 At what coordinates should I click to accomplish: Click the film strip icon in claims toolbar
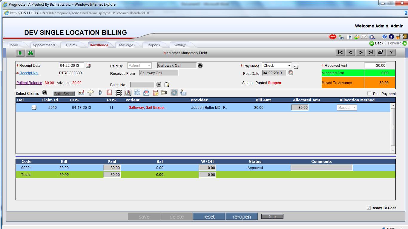(x=119, y=93)
